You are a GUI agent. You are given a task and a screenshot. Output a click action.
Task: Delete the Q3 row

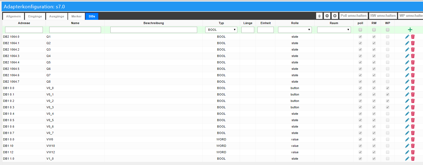point(413,49)
